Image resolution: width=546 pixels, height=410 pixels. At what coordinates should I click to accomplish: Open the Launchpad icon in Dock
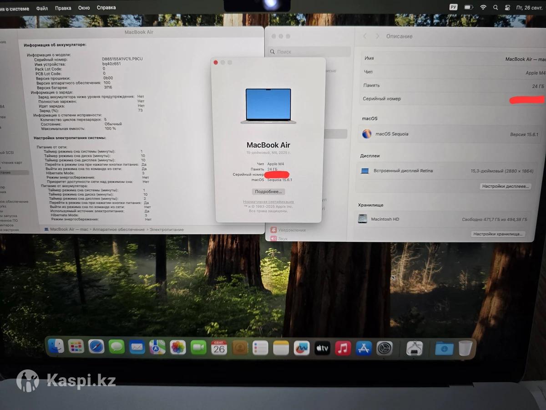click(x=76, y=347)
